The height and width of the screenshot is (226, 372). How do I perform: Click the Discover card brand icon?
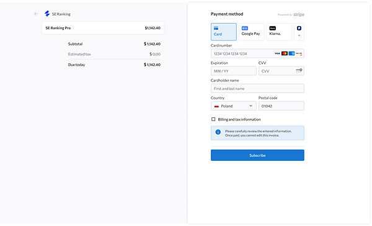(x=299, y=53)
